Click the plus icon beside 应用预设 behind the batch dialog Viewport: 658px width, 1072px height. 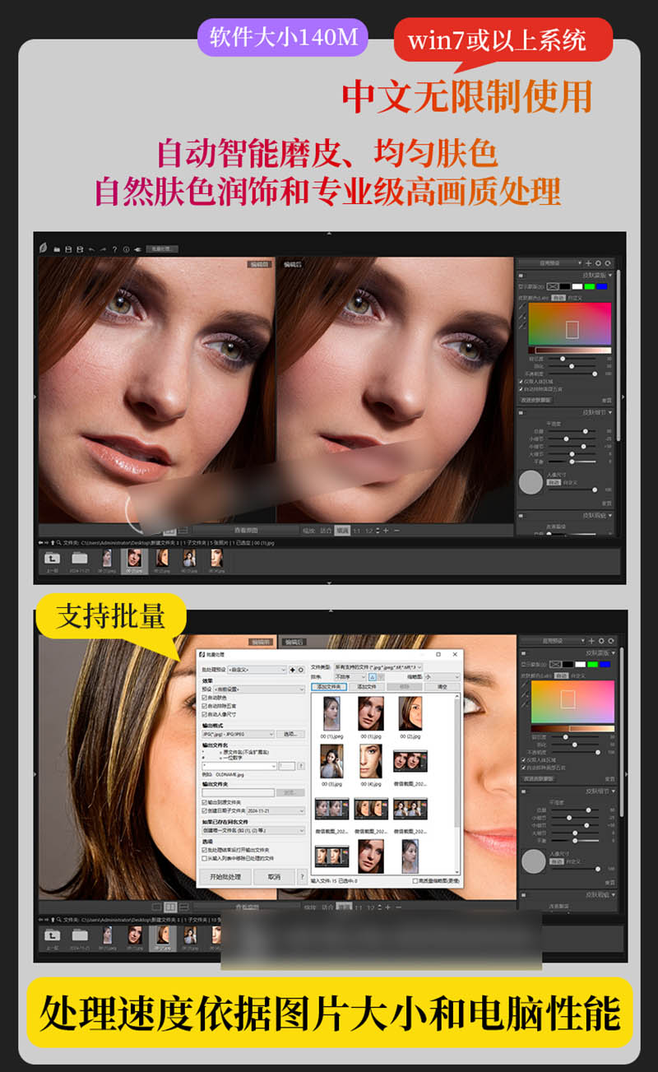click(591, 641)
